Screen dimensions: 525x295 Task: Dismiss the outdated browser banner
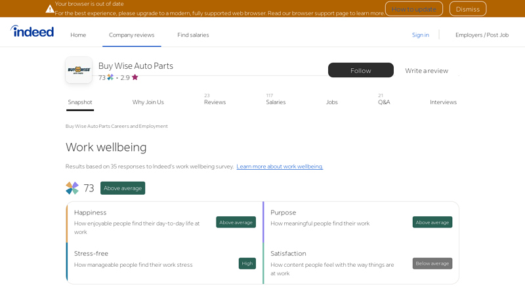467,9
